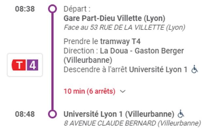Click the "tramway T4" bold text
The image size is (213, 135).
[x=120, y=42]
